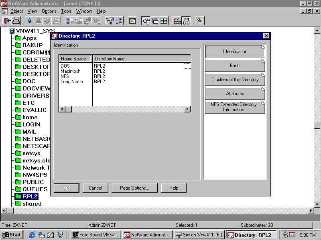Click the satellite dish quick launch icon
Screen dimensions: 321x240
(x=60, y=235)
